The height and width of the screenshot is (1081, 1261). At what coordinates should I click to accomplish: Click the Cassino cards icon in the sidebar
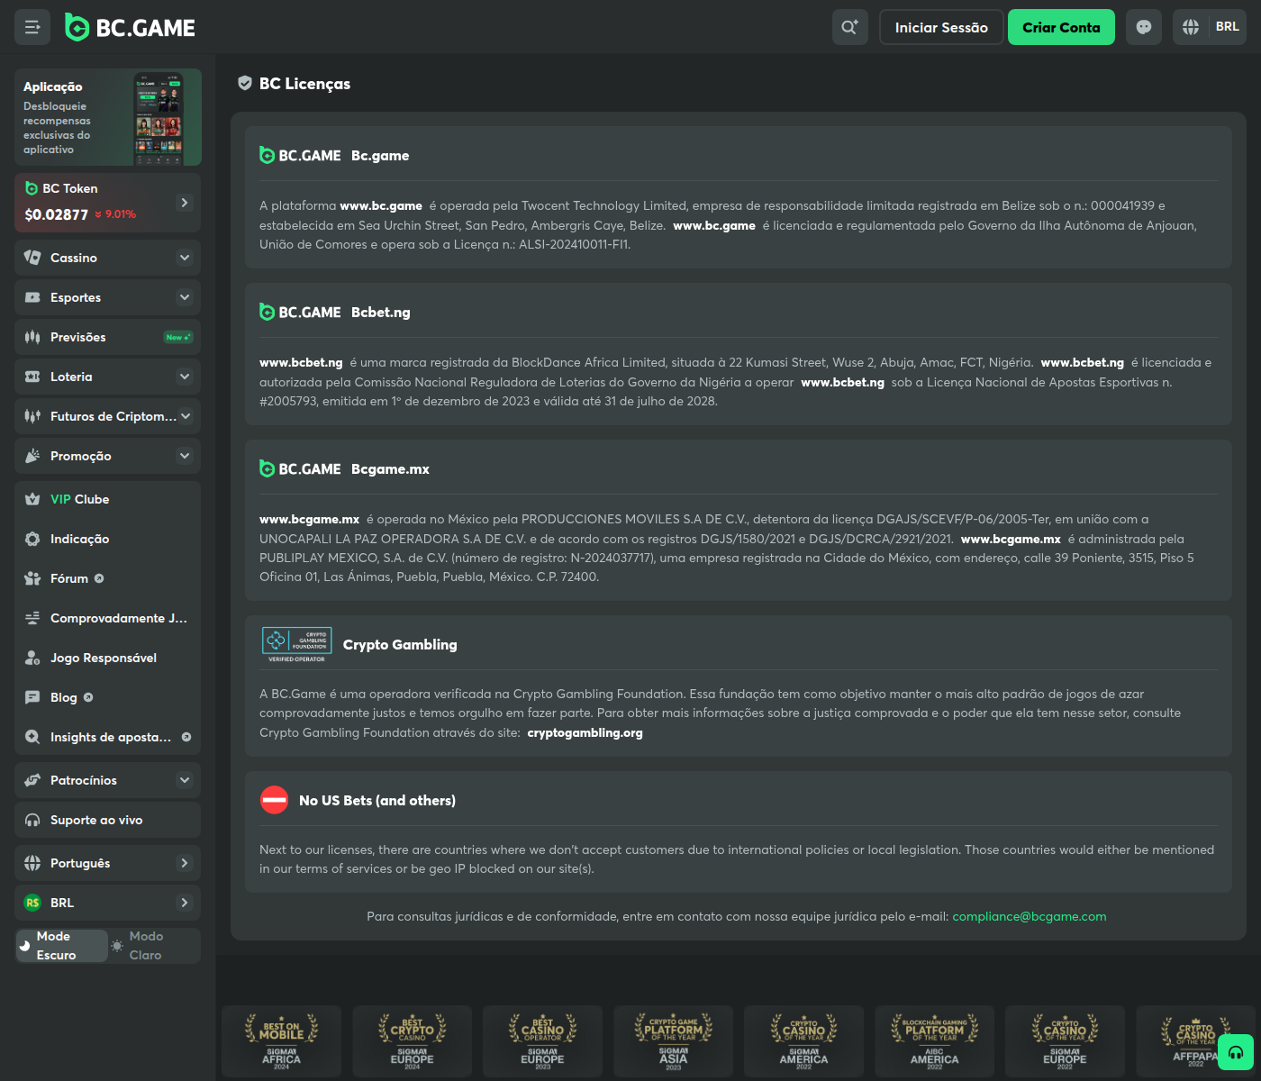point(32,258)
